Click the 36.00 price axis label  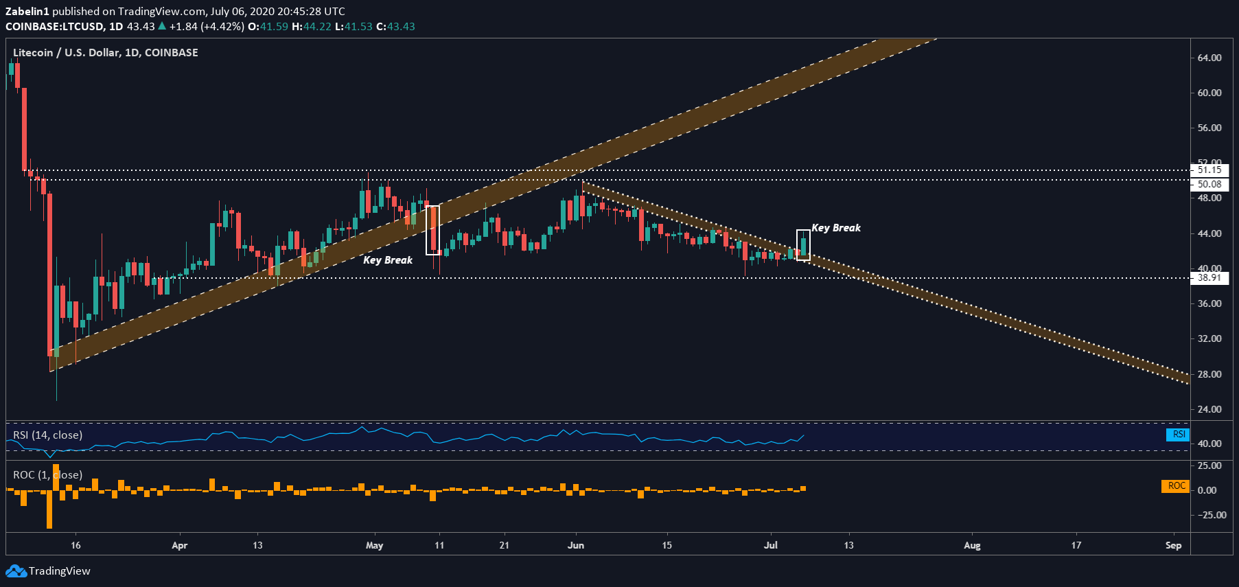point(1209,303)
